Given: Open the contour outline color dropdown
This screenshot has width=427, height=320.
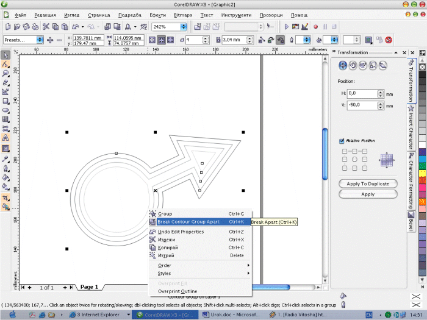Looking at the screenshot, I should click(307, 40).
